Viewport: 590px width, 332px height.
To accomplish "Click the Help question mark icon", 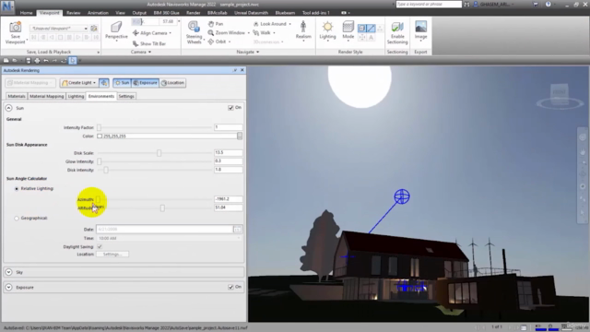I will click(549, 4).
